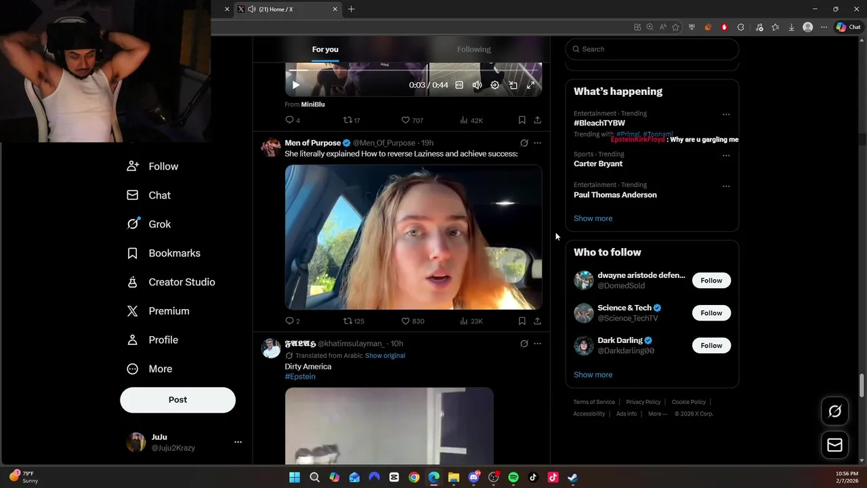Bookmark the MiniBlu video post
The height and width of the screenshot is (488, 867).
point(522,120)
